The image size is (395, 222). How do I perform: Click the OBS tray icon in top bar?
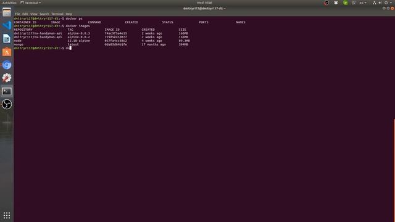[x=326, y=2]
